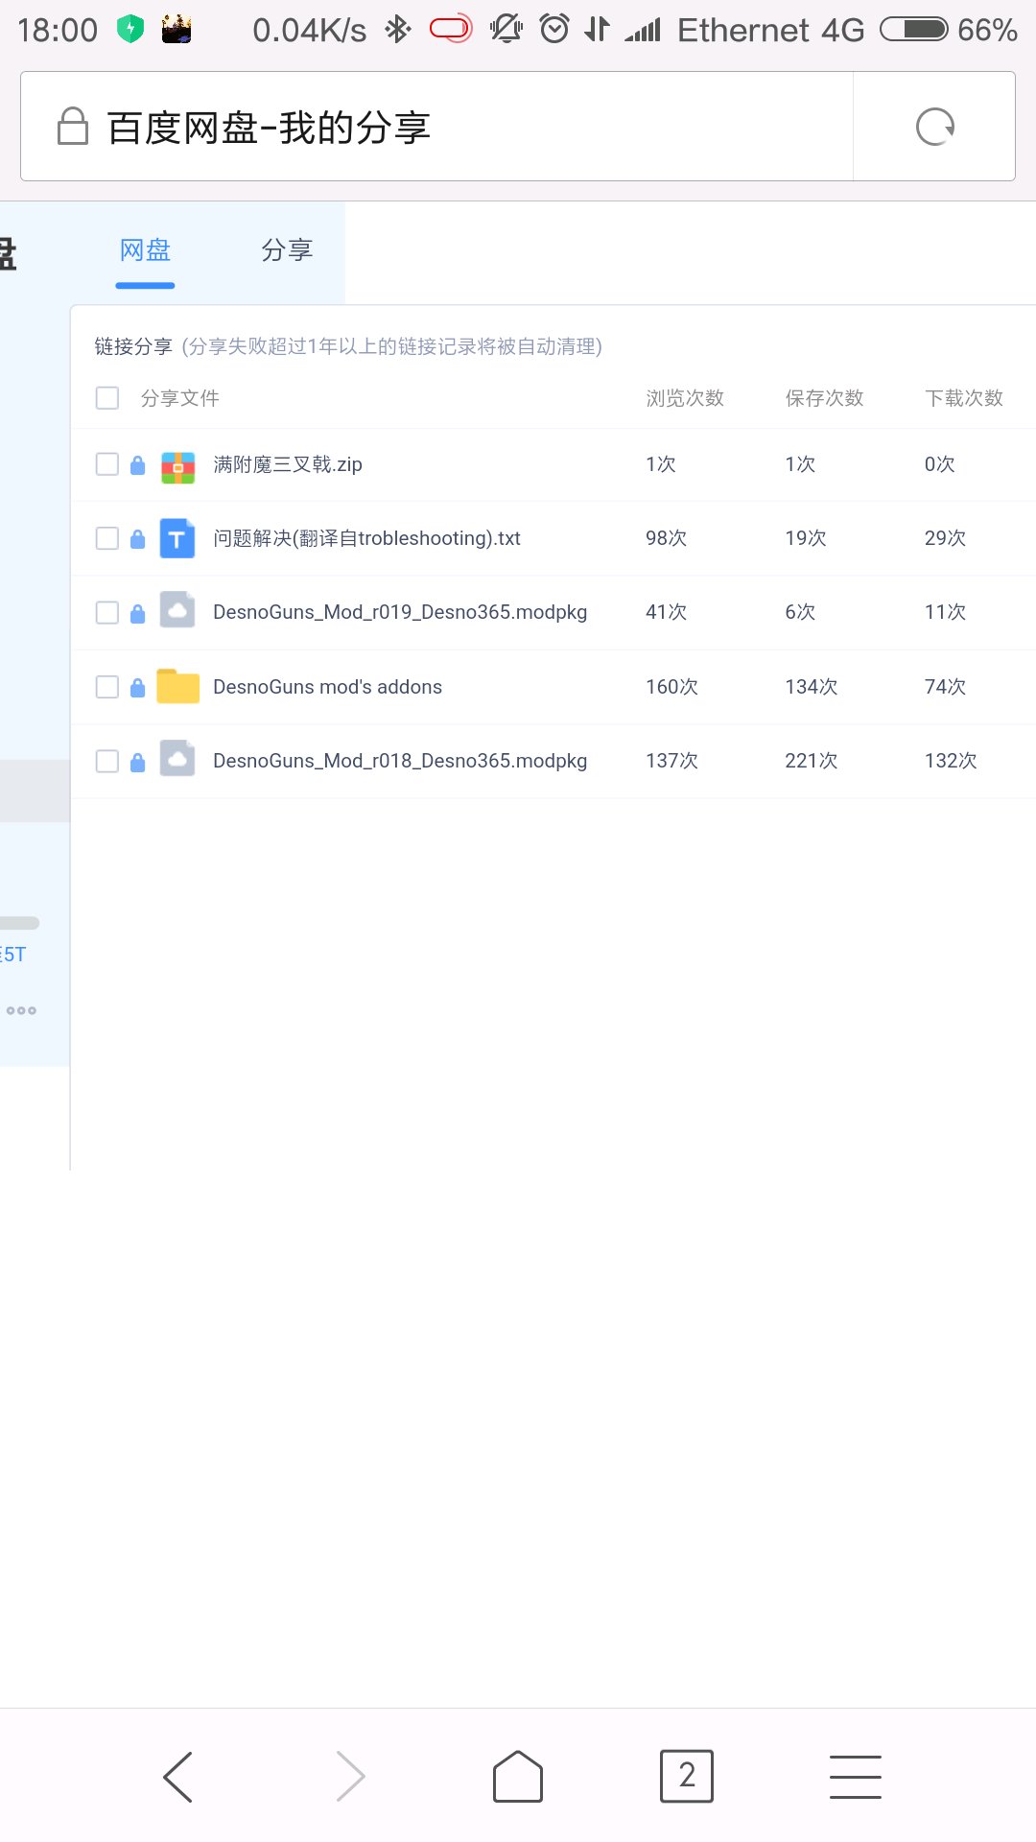Click 6次 save count of r019 modpkg

coord(800,612)
